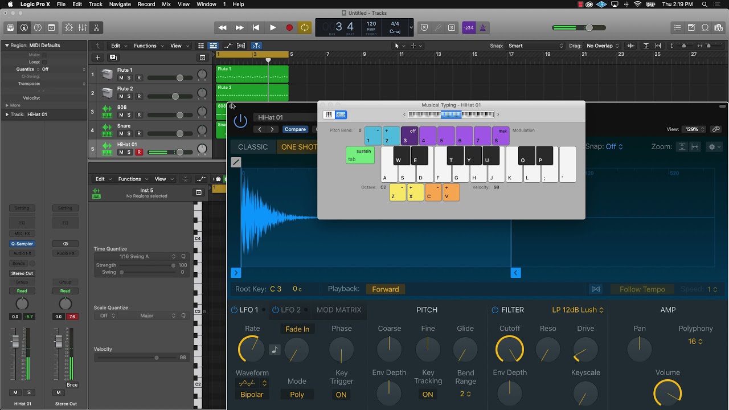Adjust the master volume slider

(579, 27)
